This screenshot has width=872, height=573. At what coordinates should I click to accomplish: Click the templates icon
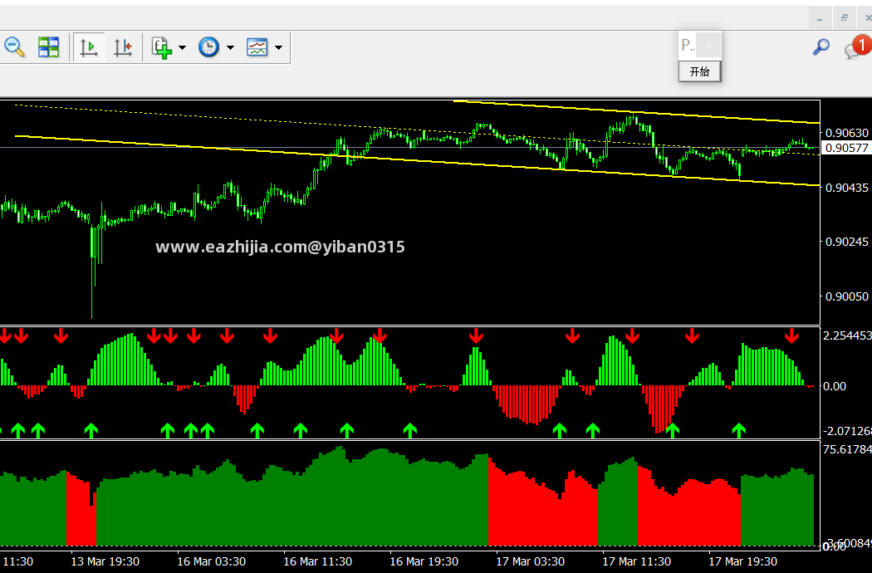point(257,47)
